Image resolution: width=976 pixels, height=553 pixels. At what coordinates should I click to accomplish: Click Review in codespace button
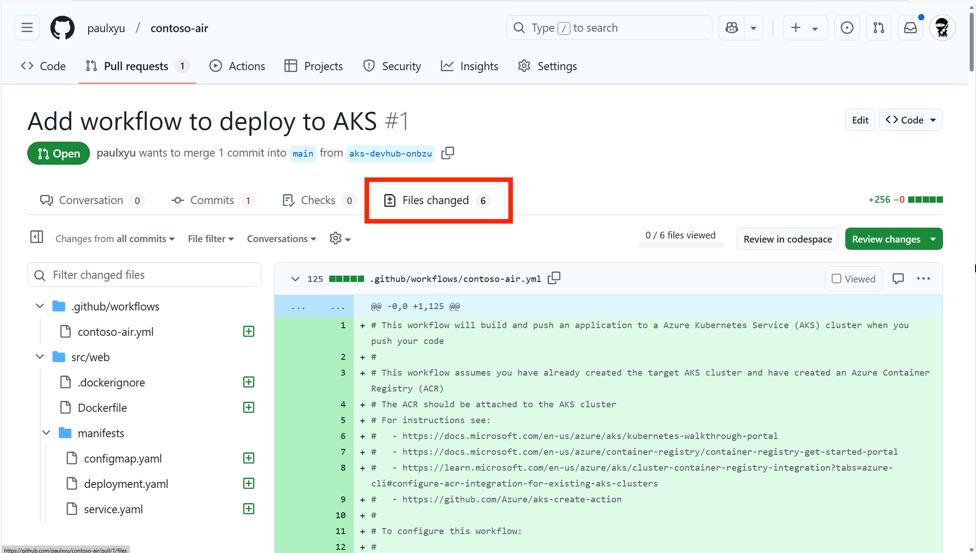point(788,239)
